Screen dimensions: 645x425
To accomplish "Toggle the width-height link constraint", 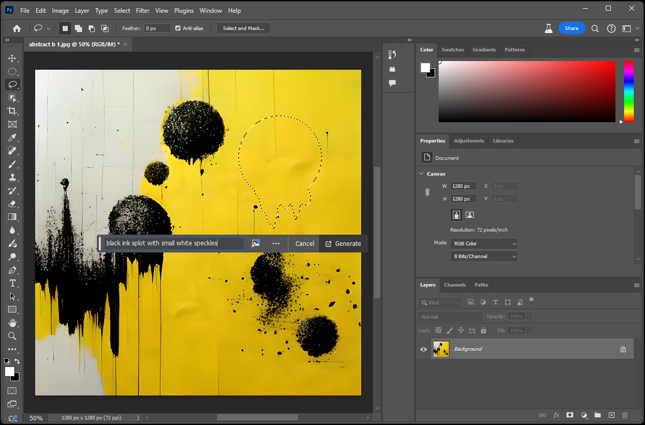I will [x=427, y=192].
